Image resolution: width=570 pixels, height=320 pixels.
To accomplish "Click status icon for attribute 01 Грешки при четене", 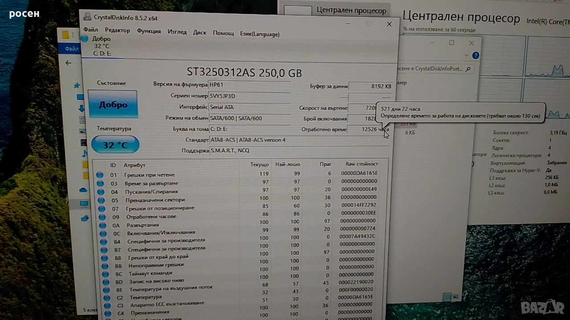I will (x=100, y=175).
